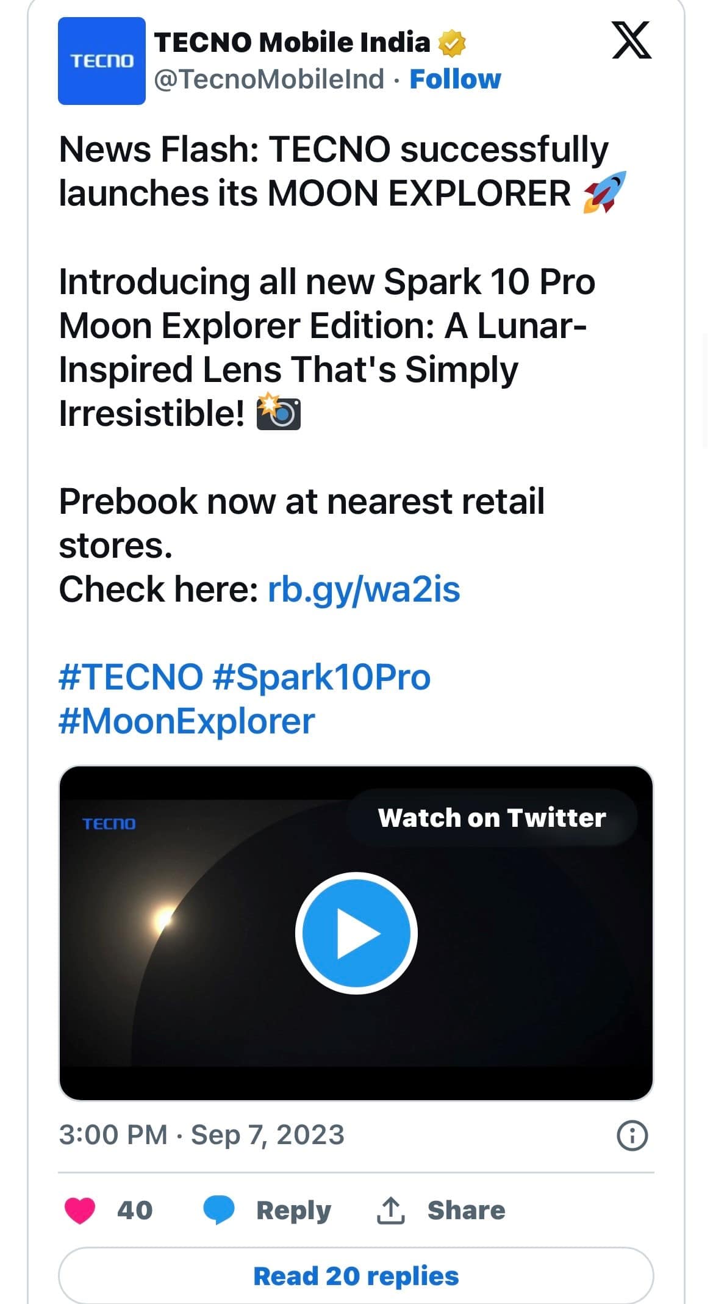
Task: Open the #MoonExplorer hashtag
Action: [187, 721]
